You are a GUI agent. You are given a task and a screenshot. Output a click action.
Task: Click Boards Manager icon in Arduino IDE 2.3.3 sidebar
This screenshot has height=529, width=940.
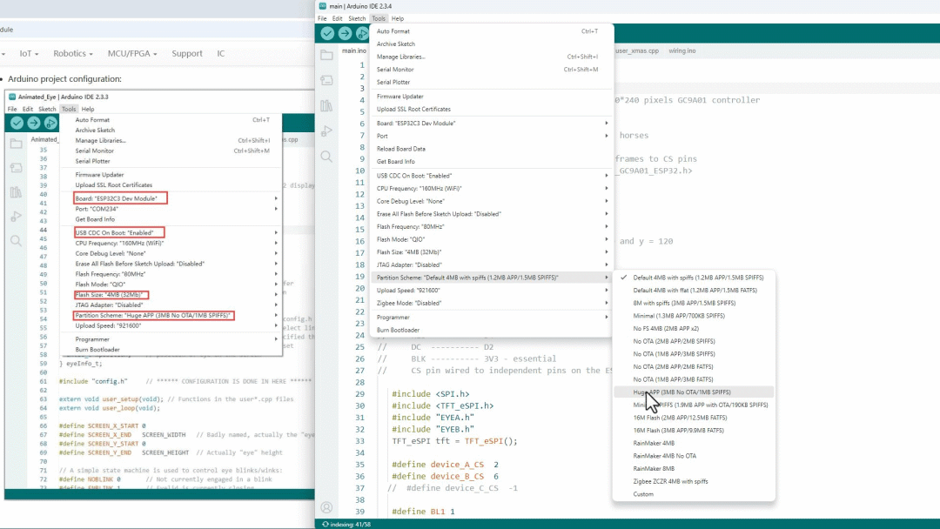(x=17, y=168)
